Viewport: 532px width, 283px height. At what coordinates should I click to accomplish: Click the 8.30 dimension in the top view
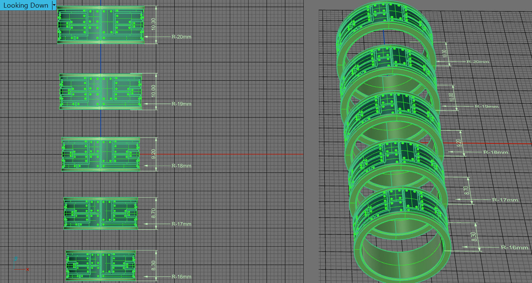(154, 264)
